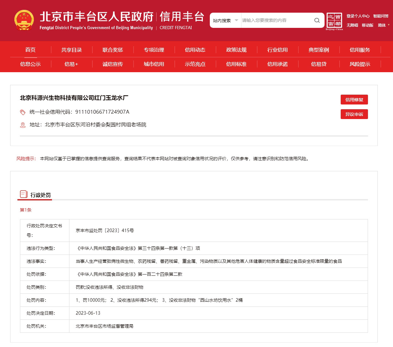Click company name 北京科源兴生物科技有限公司红门玉龙水厂
The image size is (393, 347).
(74, 98)
